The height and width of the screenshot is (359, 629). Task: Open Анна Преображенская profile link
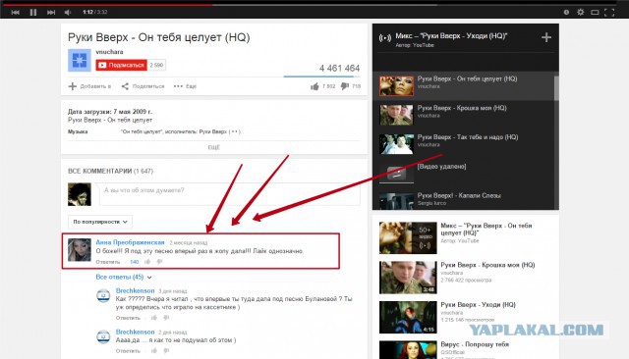click(130, 242)
